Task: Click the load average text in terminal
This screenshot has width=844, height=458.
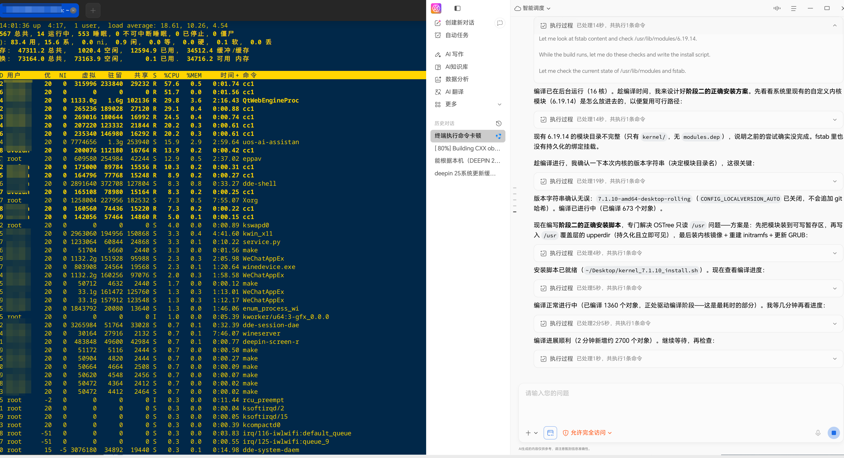Action: (x=168, y=26)
